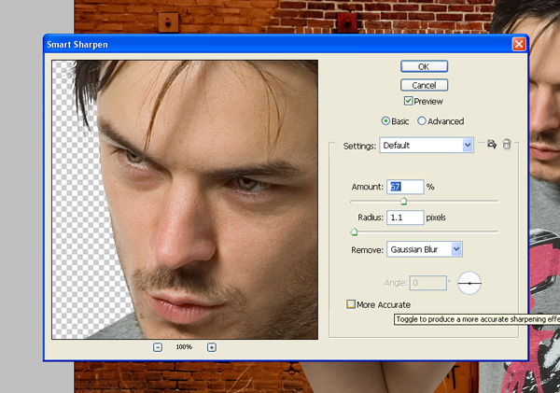Image resolution: width=560 pixels, height=393 pixels.
Task: Click the Amount percentage field
Action: 405,187
